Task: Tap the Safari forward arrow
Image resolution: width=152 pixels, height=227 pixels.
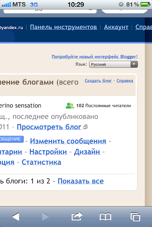Action: pyautogui.click(x=46, y=217)
